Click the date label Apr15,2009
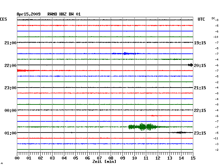The height and width of the screenshot is (167, 220). (29, 14)
